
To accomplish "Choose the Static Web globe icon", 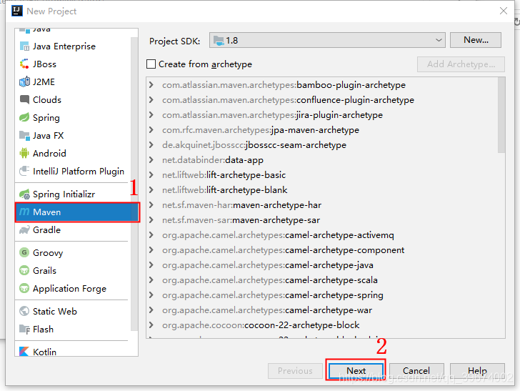I will 24,311.
